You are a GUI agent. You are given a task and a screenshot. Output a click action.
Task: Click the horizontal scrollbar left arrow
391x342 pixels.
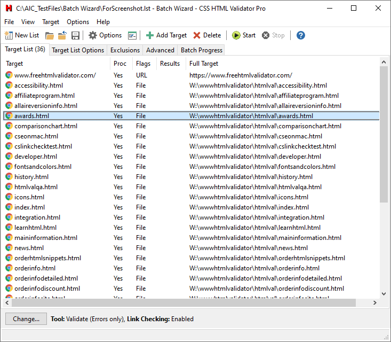coord(7,302)
